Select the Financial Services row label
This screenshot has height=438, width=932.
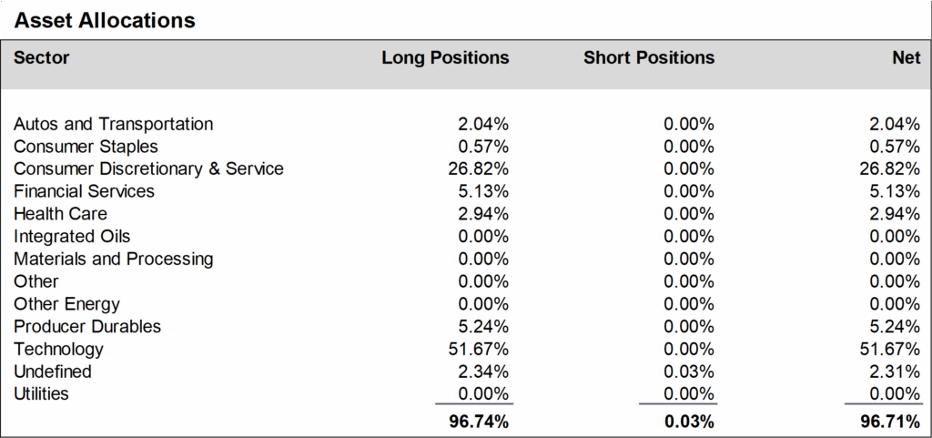tap(84, 191)
